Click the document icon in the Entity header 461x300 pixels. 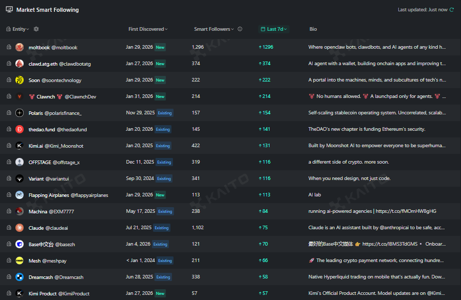coord(9,29)
